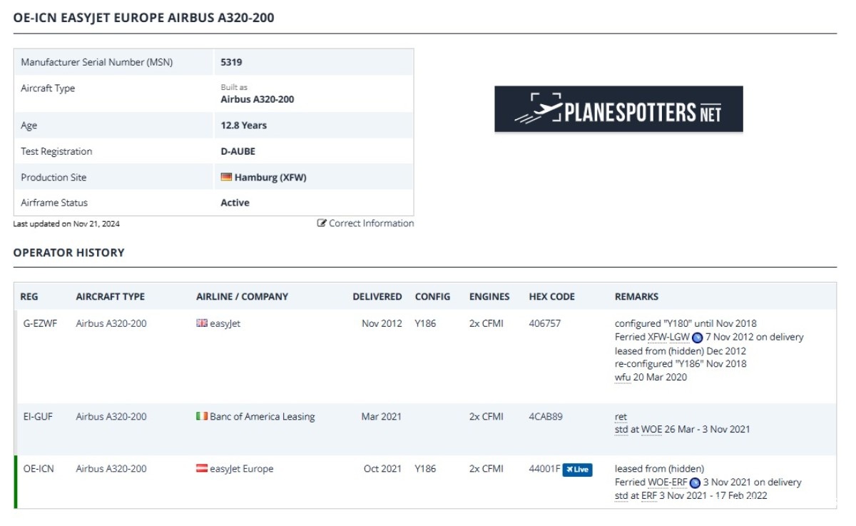856x526 pixels.
Task: Click the Hamburg (XFW) production site
Action: coord(270,177)
